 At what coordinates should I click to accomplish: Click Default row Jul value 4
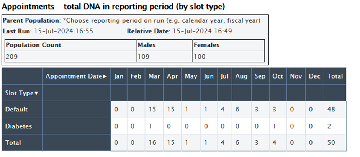point(223,109)
